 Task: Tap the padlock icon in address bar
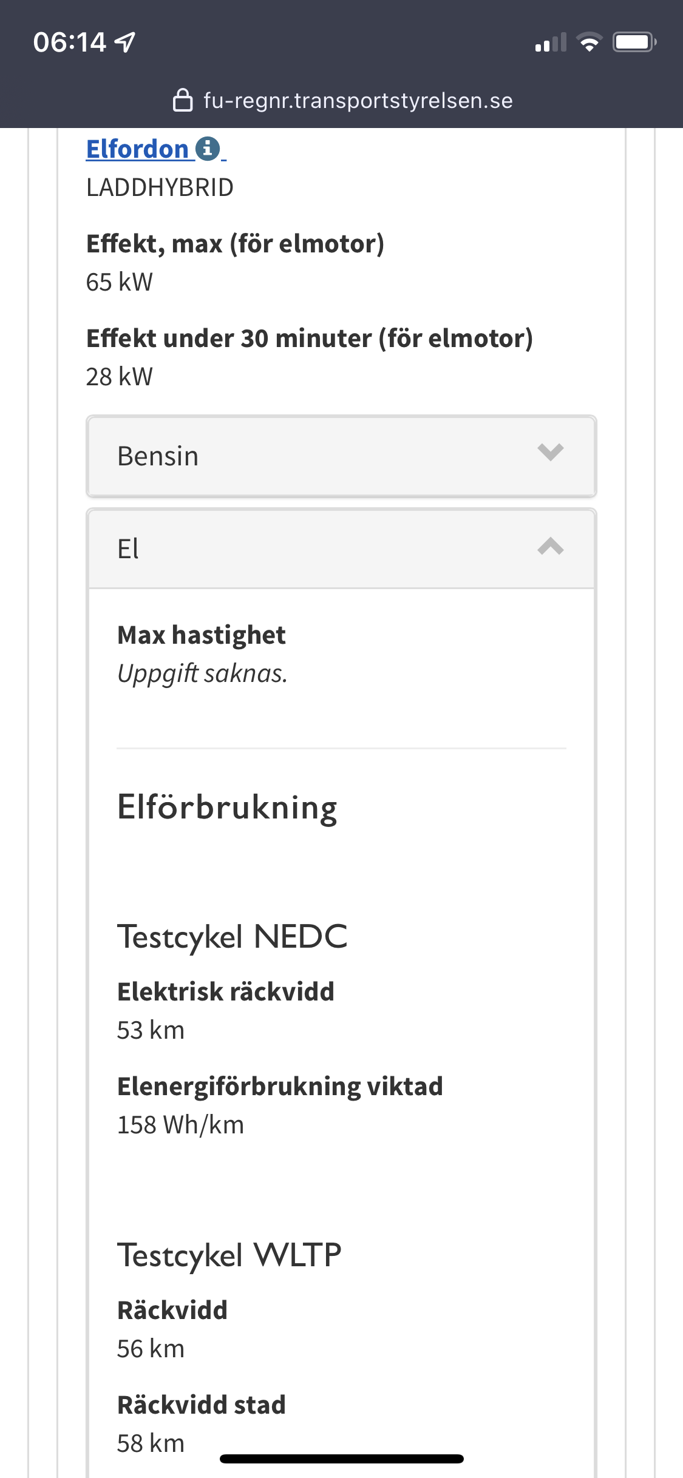tap(183, 100)
